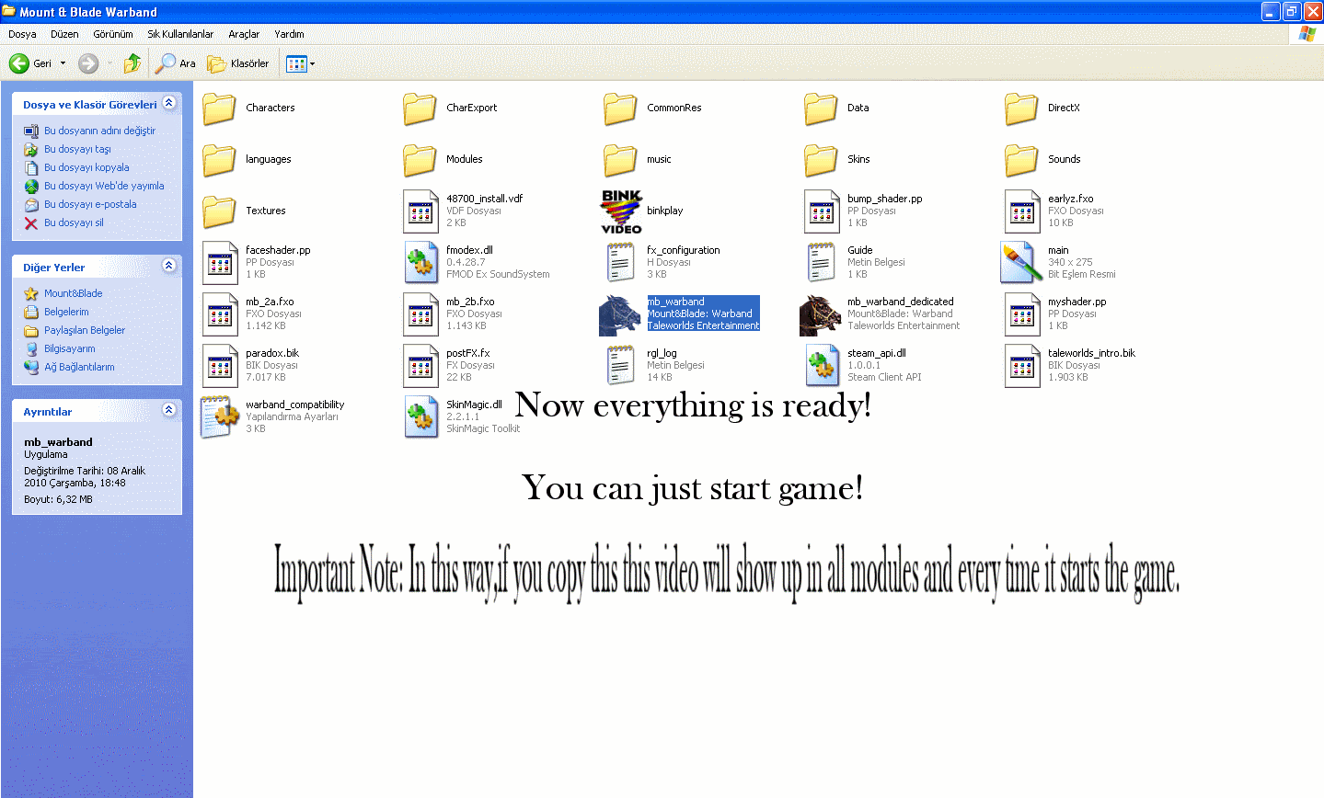Viewport: 1324px width, 798px height.
Task: Click Bu dosyanın adını değiştir link
Action: [99, 131]
